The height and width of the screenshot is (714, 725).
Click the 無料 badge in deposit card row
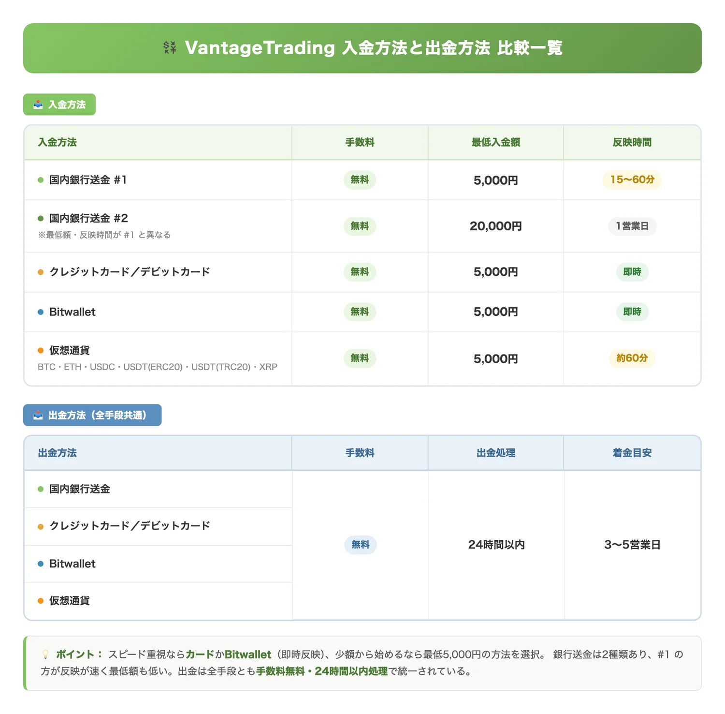[360, 272]
